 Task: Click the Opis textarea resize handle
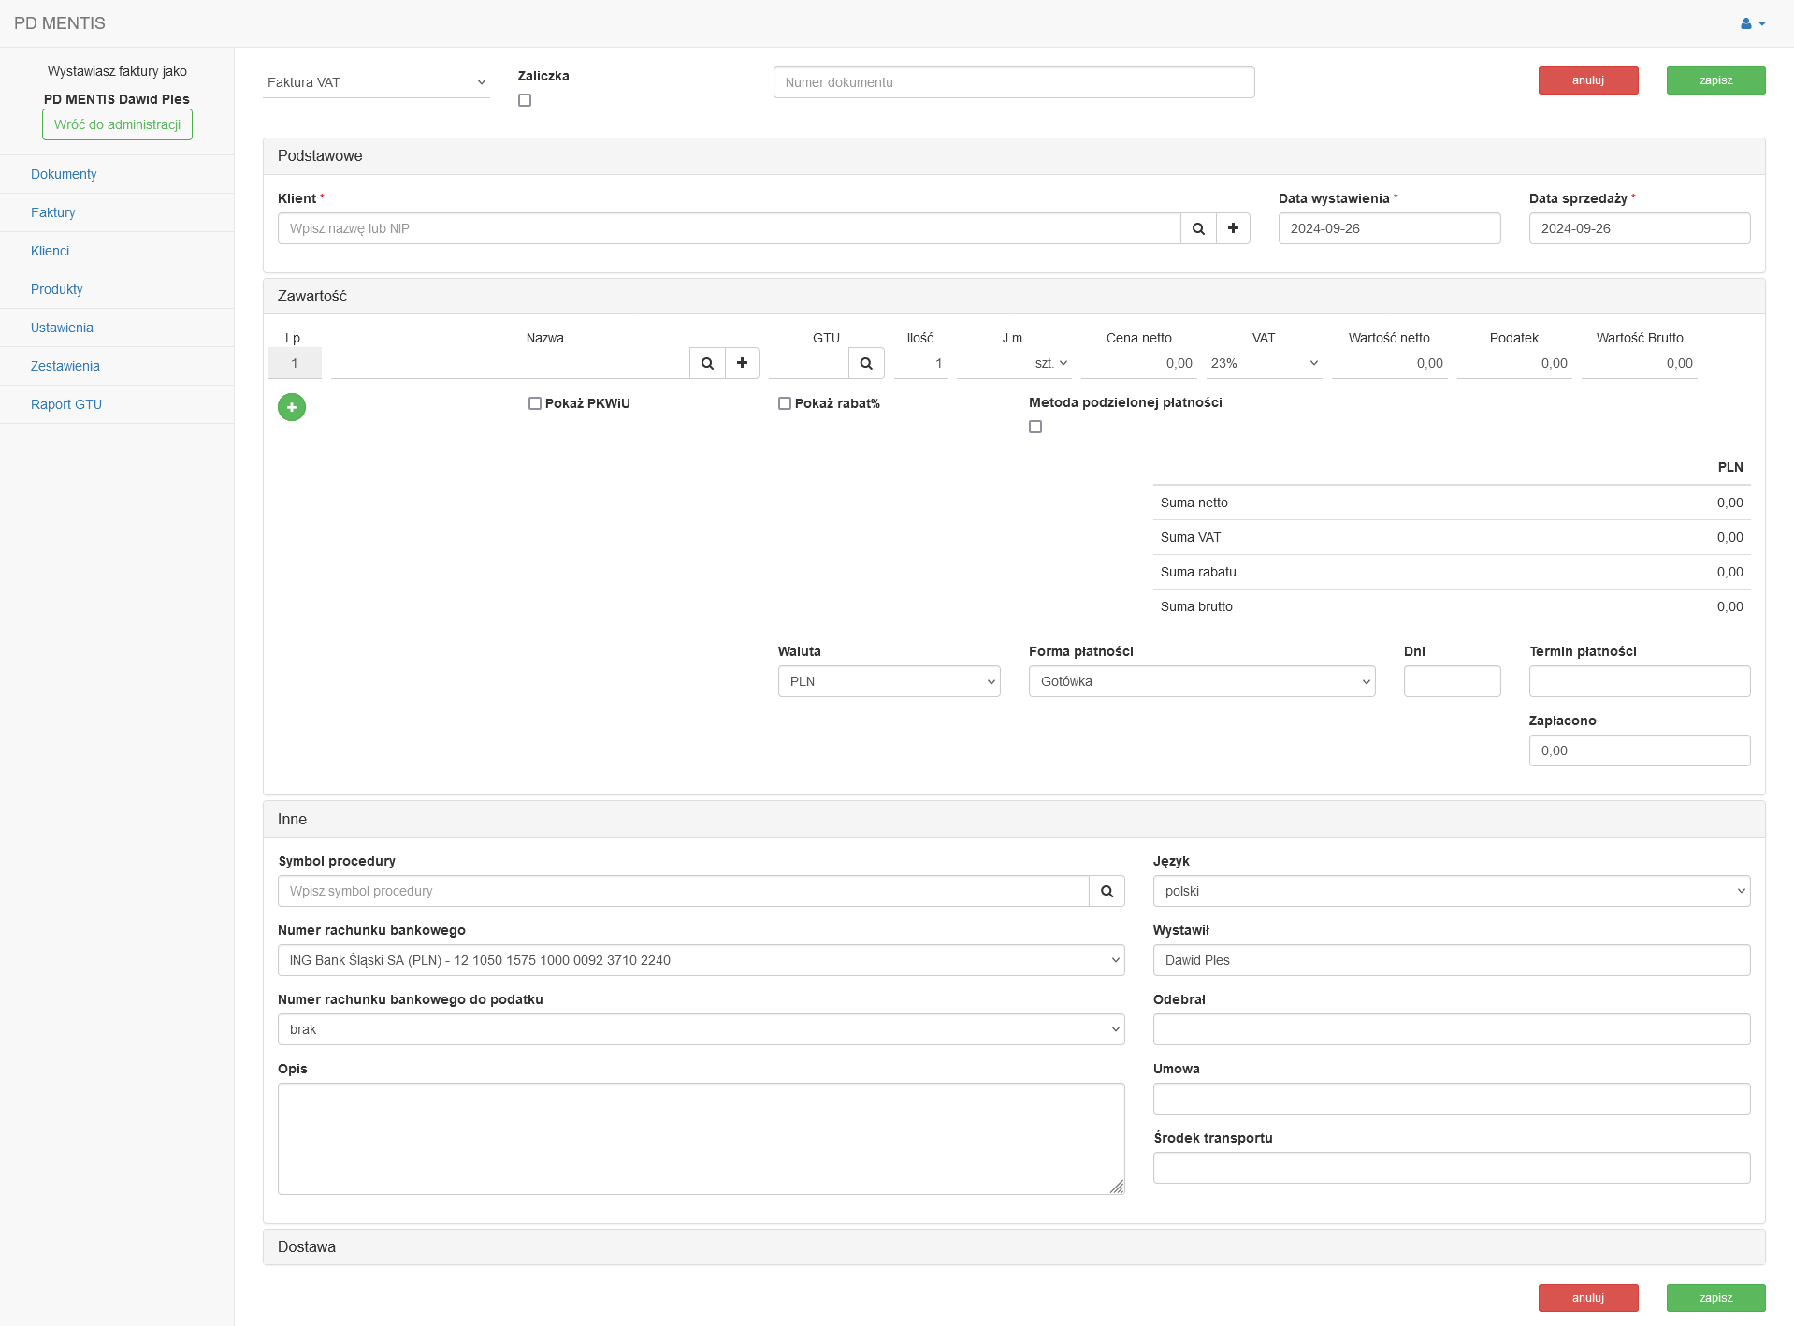(1117, 1187)
